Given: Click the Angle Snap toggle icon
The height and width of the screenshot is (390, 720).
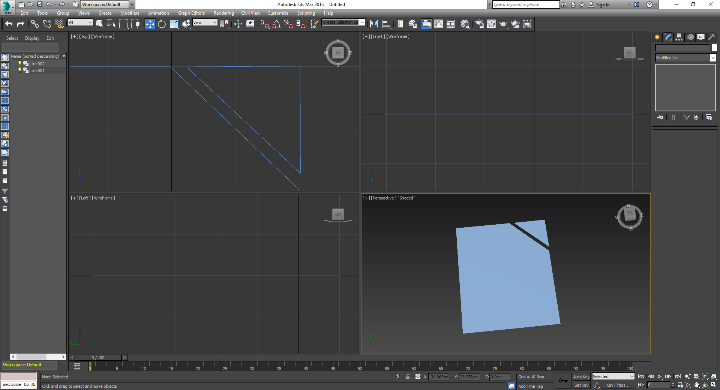Looking at the screenshot, I should click(x=277, y=24).
